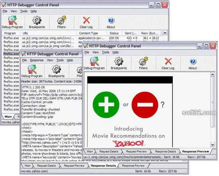The image size is (219, 176).
Task: Open File menu in the back window
Action: pos(5,11)
